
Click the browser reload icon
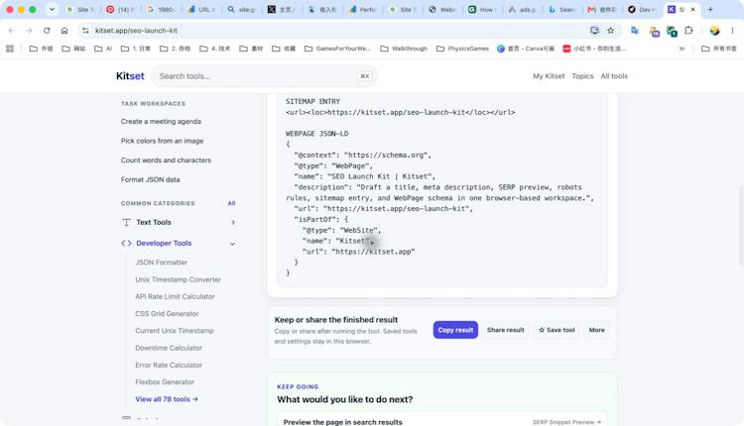[x=47, y=31]
